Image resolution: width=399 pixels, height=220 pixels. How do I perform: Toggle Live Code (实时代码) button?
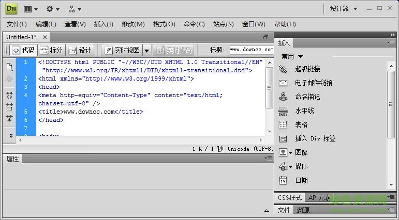pyautogui.click(x=173, y=50)
